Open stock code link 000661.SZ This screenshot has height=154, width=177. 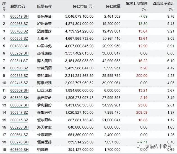pyautogui.click(x=19, y=135)
